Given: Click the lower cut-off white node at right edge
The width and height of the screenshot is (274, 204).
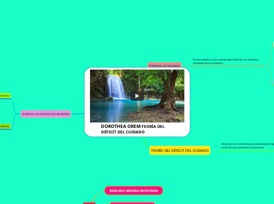Looking at the screenshot, I should click(x=273, y=81).
